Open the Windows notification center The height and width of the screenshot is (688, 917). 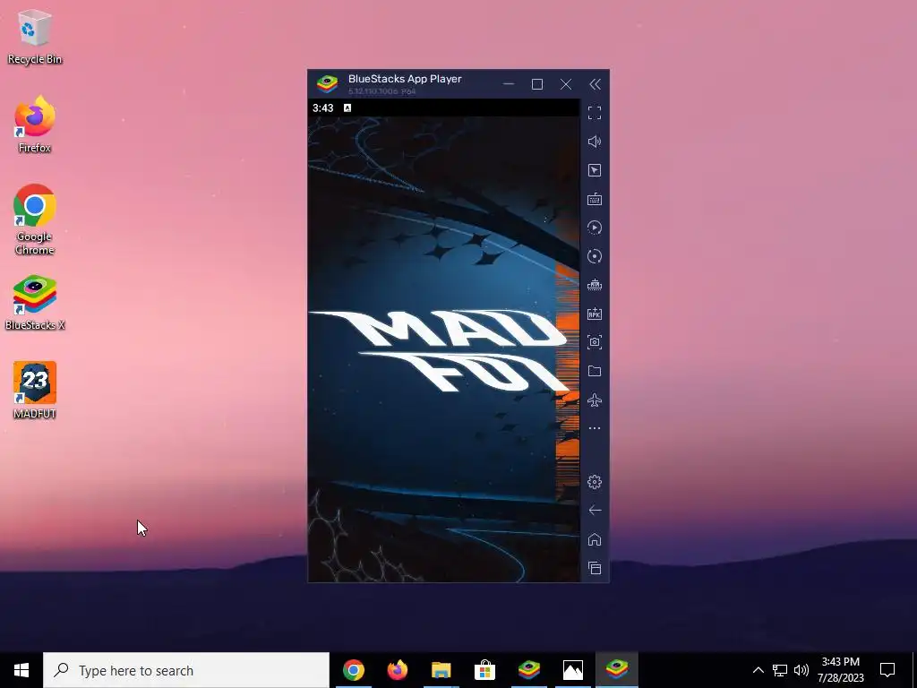887,670
